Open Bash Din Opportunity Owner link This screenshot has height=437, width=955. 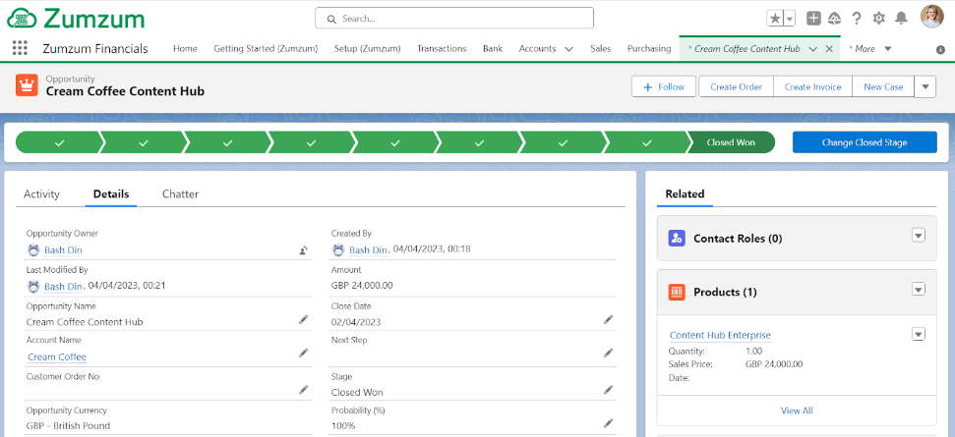[63, 249]
